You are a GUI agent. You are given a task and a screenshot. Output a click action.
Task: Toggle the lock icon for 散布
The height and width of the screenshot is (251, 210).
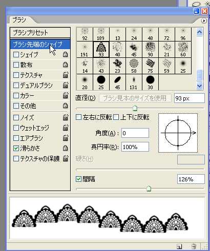point(65,65)
